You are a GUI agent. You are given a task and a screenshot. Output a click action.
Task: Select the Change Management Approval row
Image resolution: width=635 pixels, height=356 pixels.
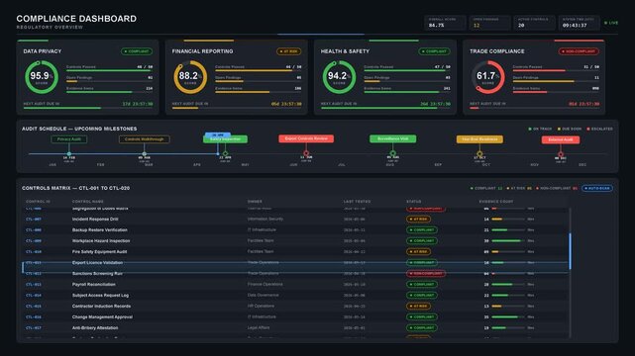(295, 317)
